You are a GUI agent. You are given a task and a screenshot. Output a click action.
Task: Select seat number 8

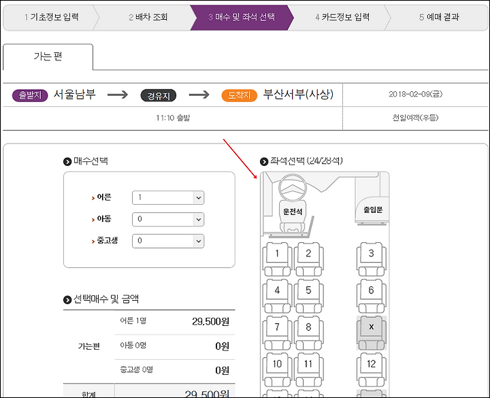click(308, 333)
